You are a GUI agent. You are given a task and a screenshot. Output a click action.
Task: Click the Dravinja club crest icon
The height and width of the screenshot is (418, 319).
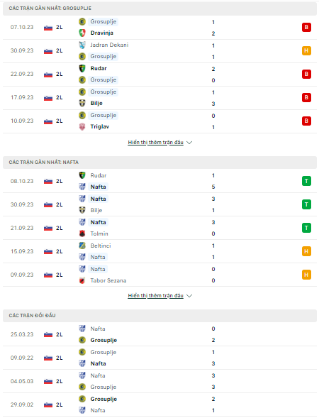click(82, 33)
